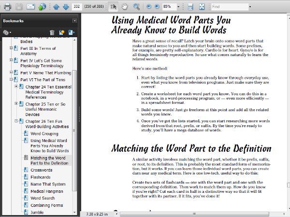The height and width of the screenshot is (217, 290).
Task: Click the fit one full page icon
Action: pyautogui.click(x=202, y=7)
